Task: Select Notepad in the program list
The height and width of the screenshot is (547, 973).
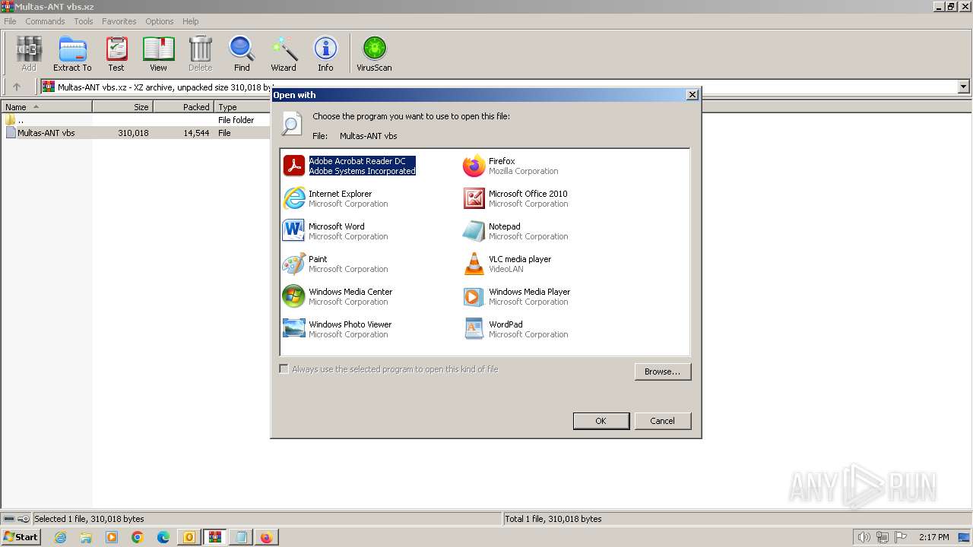Action: tap(515, 231)
